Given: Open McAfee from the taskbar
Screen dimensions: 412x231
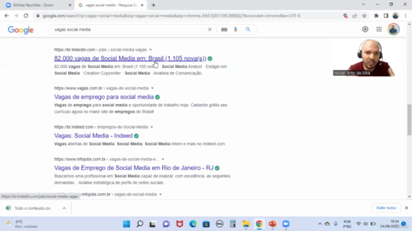Looking at the screenshot, I should [x=180, y=224].
